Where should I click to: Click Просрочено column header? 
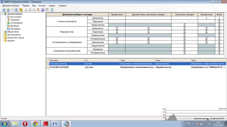(117, 14)
